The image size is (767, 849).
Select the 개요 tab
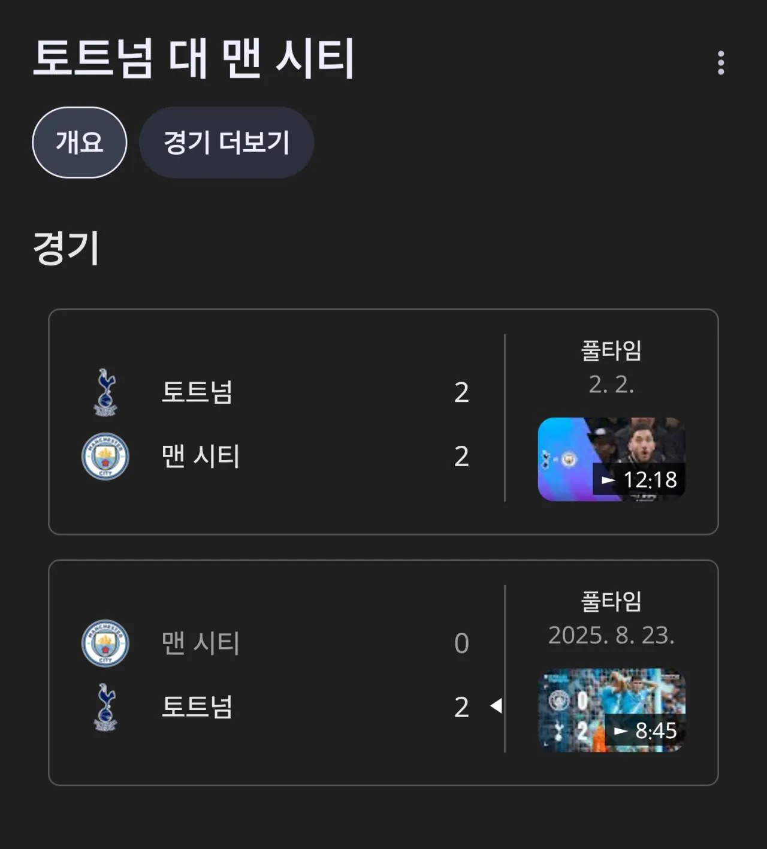(x=79, y=143)
